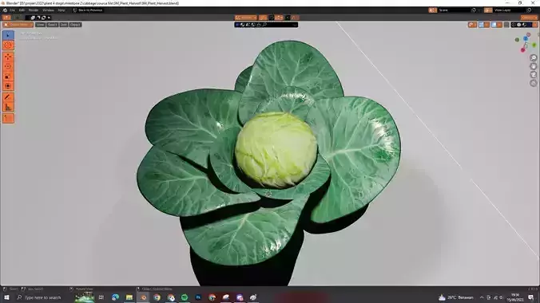
Task: Open Task View on taskbar
Action: point(101,297)
